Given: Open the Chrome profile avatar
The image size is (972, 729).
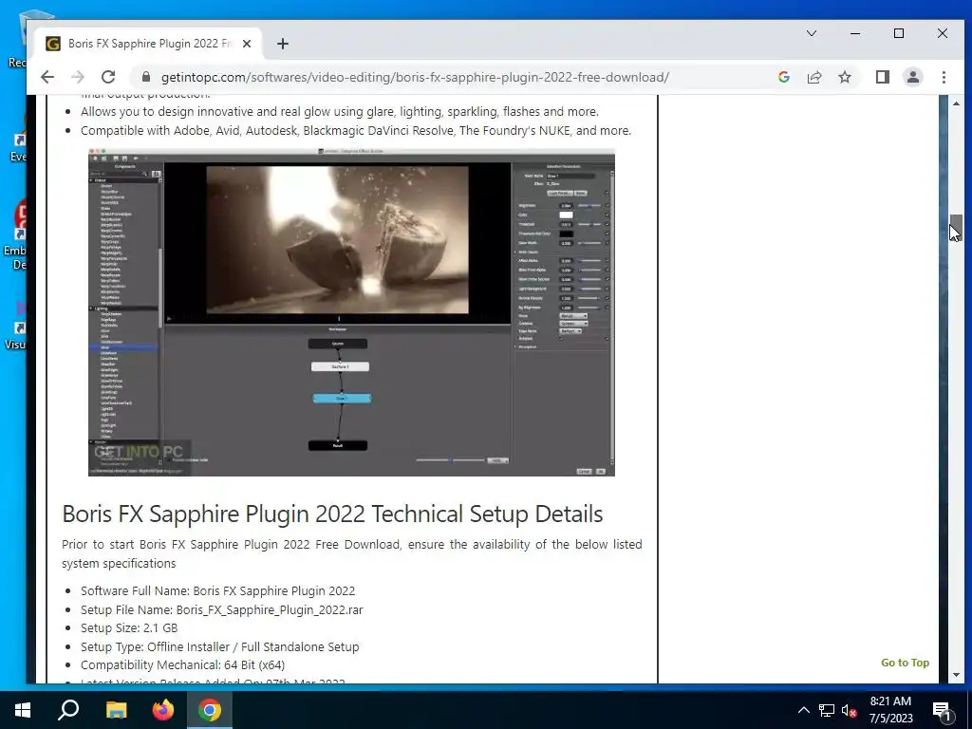Looking at the screenshot, I should coord(912,77).
